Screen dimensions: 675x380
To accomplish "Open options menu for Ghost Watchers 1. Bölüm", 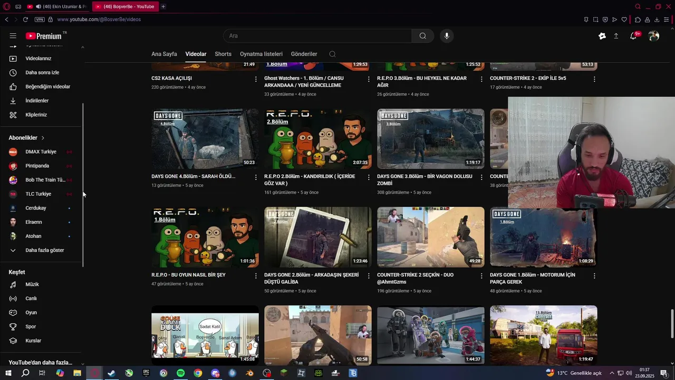I will pos(369,79).
